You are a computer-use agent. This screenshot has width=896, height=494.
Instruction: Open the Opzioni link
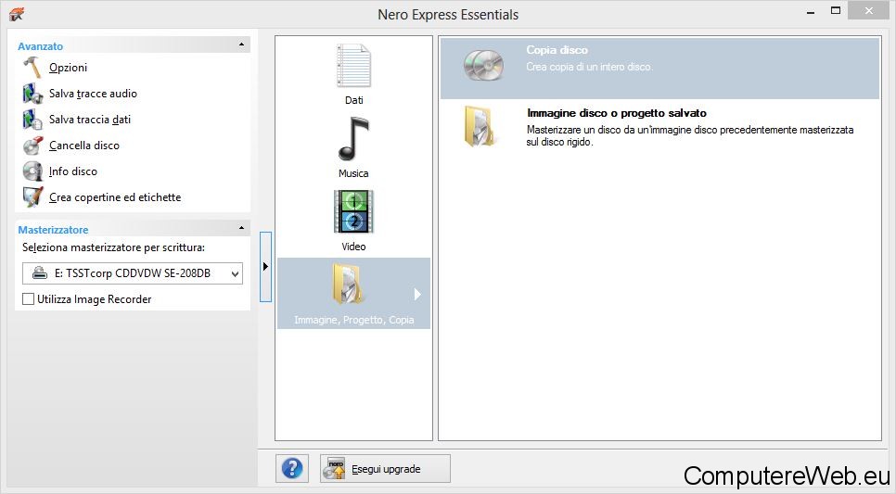pos(68,68)
